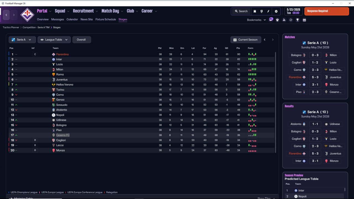
Task: Open Torino team name in league table
Action: (60, 90)
